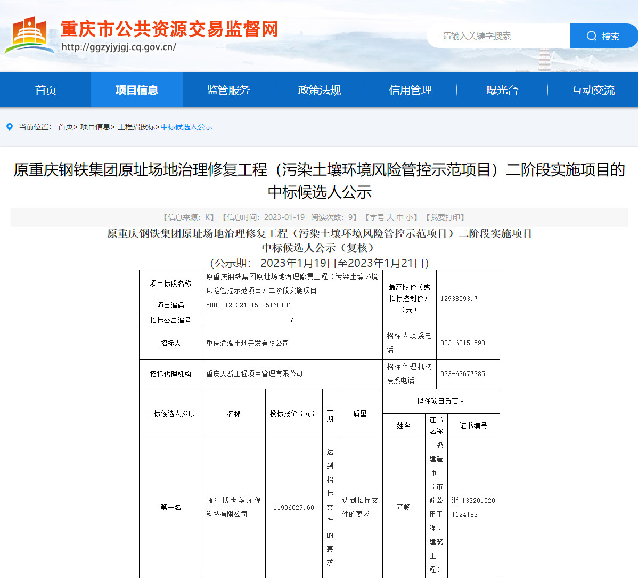Screen dimensions: 638x578
Task: Click the 拟任项目负责人 column header
Action: click(x=441, y=402)
